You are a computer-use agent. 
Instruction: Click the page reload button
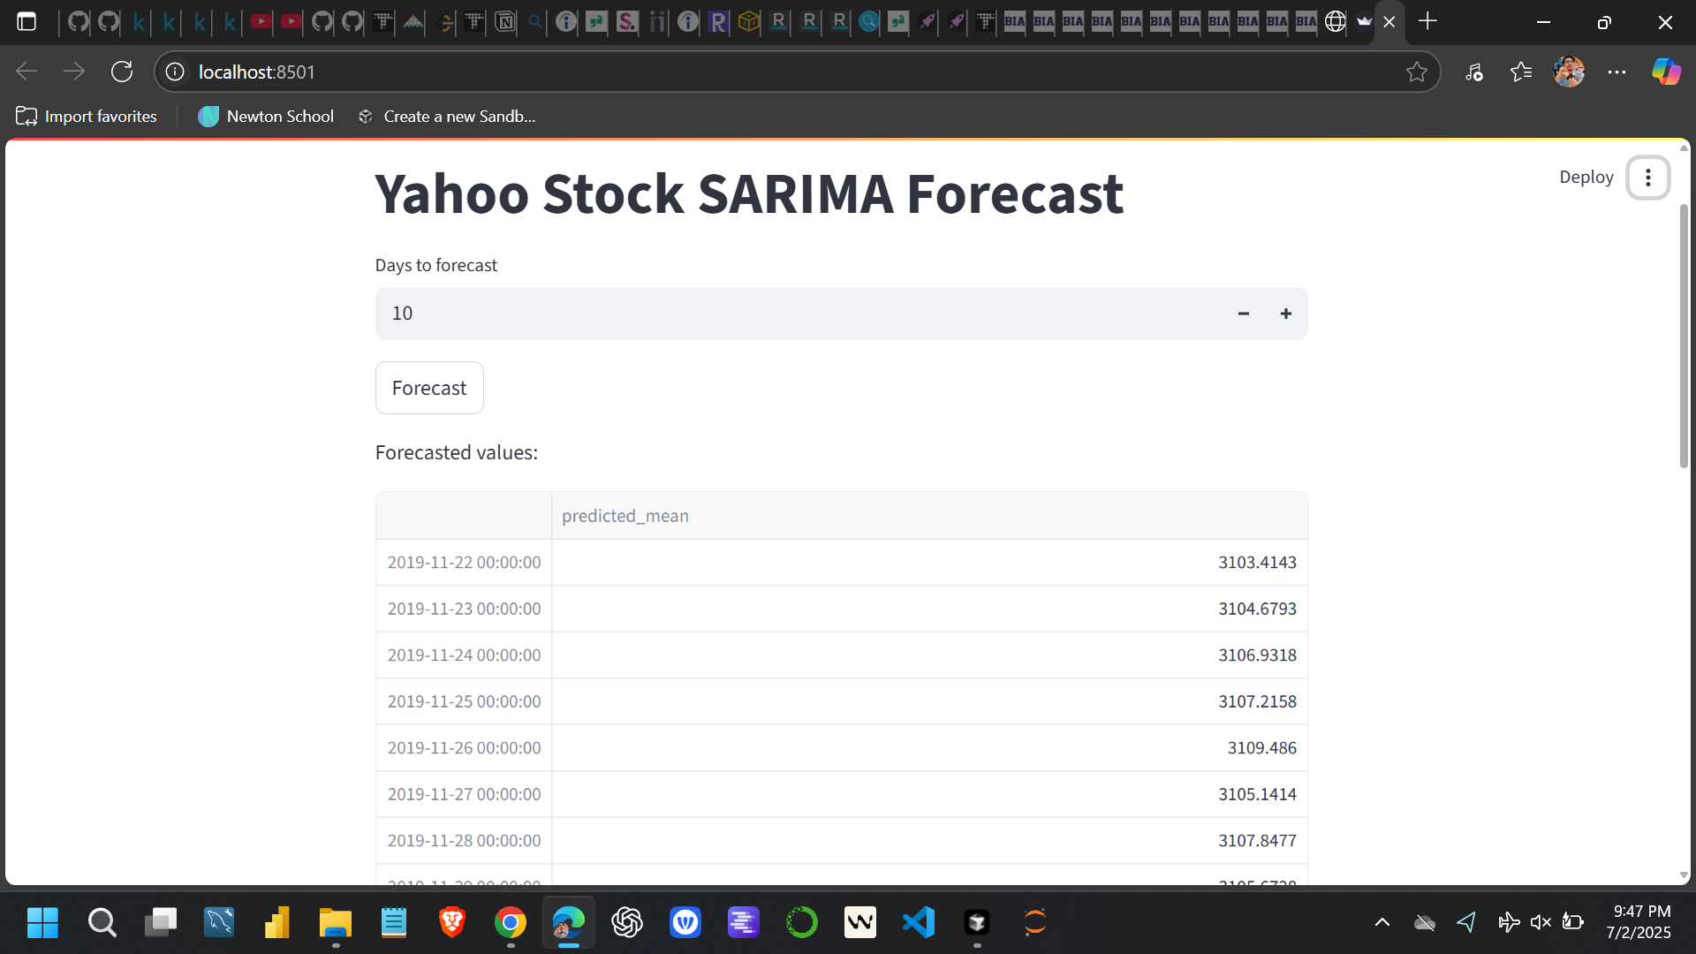tap(121, 72)
